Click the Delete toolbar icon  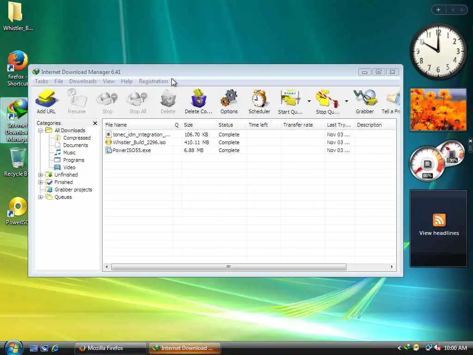[x=168, y=102]
